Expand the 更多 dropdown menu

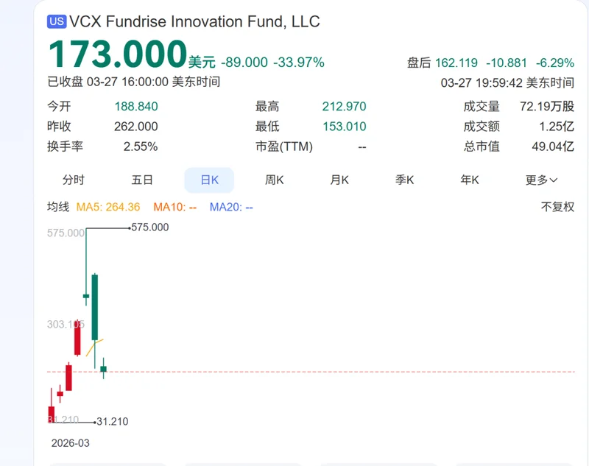coord(541,180)
